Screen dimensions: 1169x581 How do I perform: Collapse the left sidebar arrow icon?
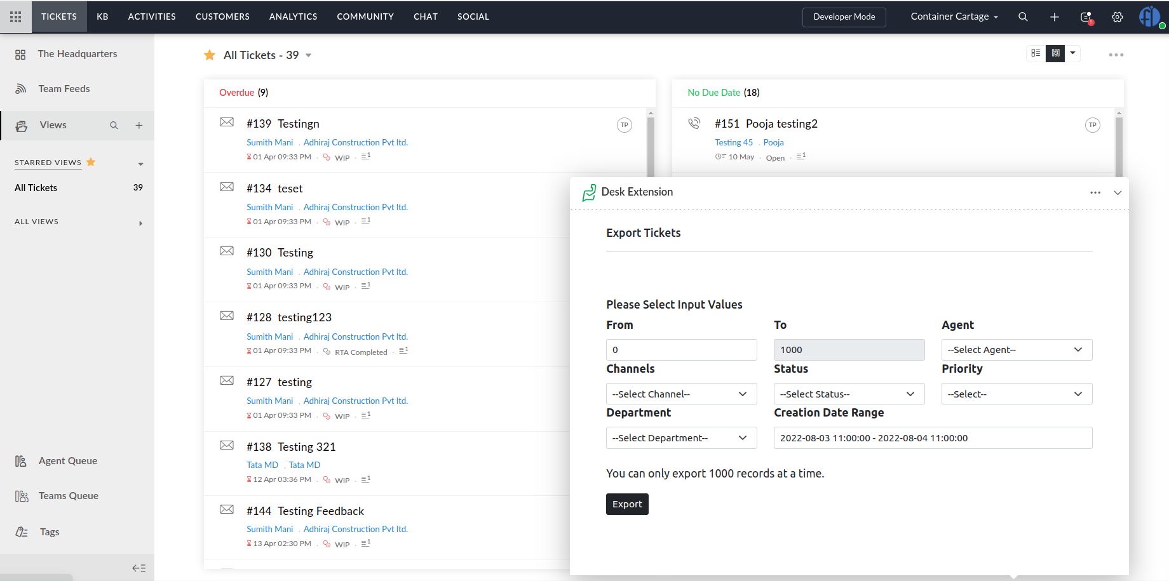pos(139,568)
